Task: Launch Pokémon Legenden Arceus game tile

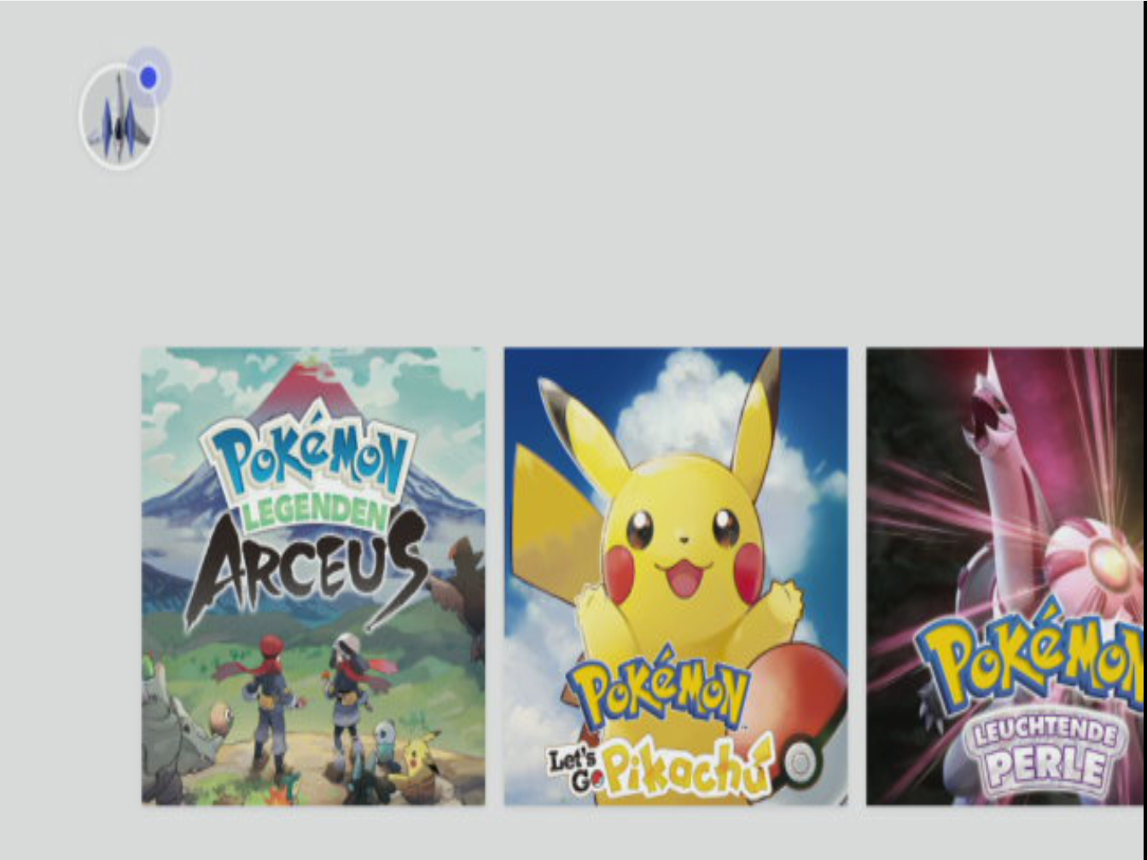Action: point(313,576)
